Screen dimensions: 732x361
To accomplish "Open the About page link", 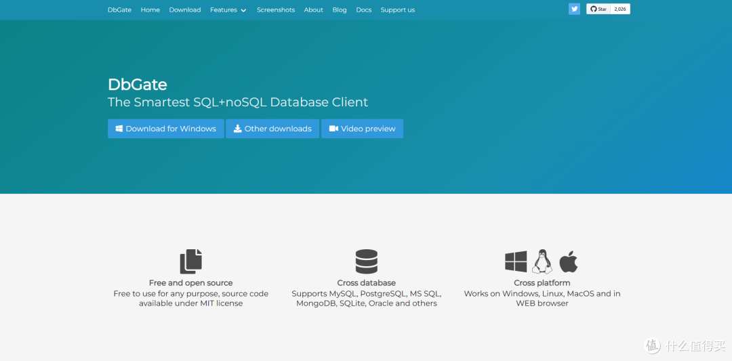I will (313, 10).
